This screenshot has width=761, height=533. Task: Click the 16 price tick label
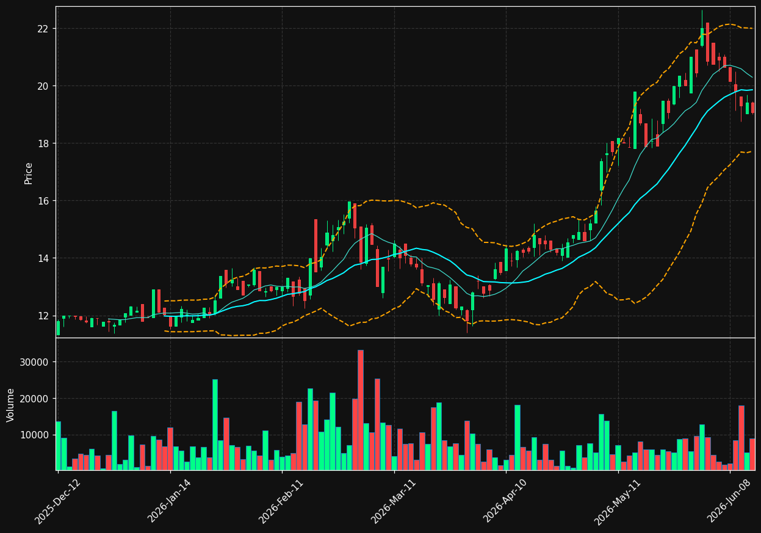coord(43,201)
